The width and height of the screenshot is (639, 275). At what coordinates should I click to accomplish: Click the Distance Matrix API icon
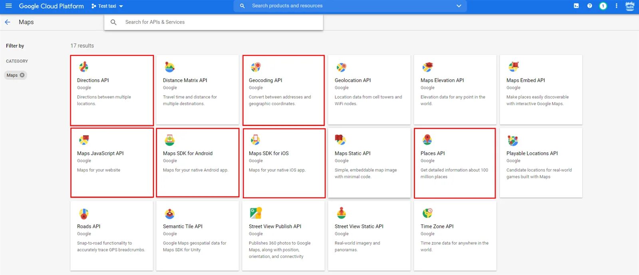(x=169, y=67)
